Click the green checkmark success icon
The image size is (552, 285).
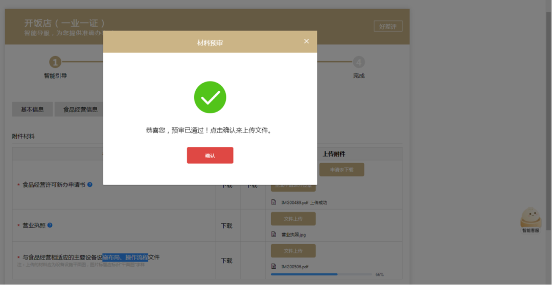[x=210, y=97]
